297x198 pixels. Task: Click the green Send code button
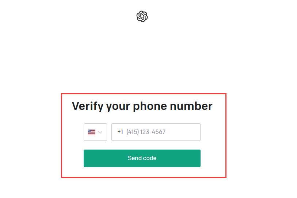142,158
